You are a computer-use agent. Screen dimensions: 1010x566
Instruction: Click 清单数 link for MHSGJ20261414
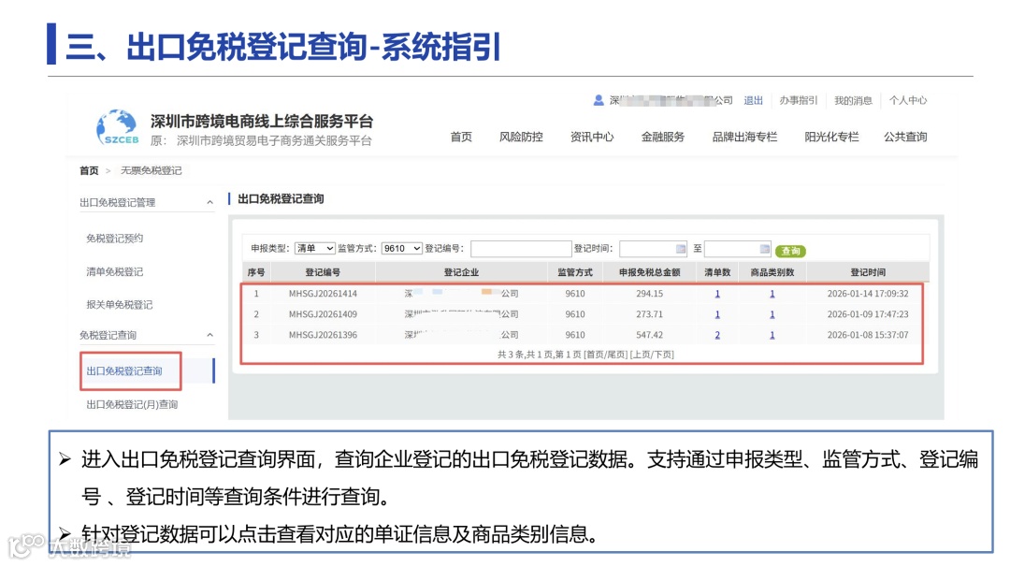tap(717, 294)
